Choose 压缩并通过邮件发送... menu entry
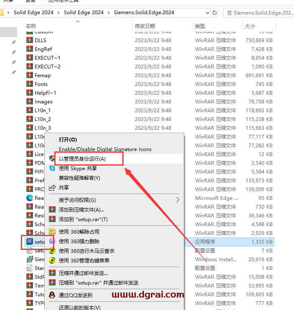 pos(83,273)
